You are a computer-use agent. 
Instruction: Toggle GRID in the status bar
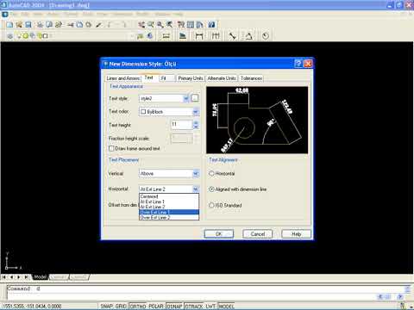click(x=121, y=307)
